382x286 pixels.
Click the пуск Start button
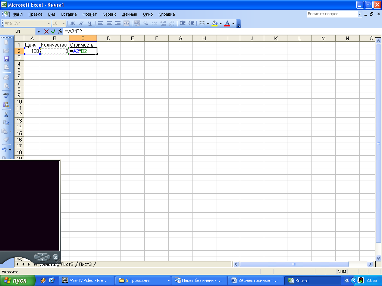pos(18,280)
